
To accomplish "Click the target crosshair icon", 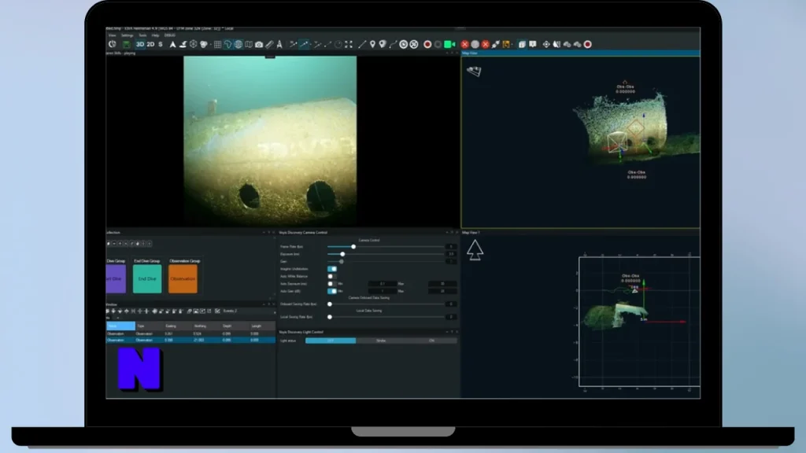I will pyautogui.click(x=546, y=45).
